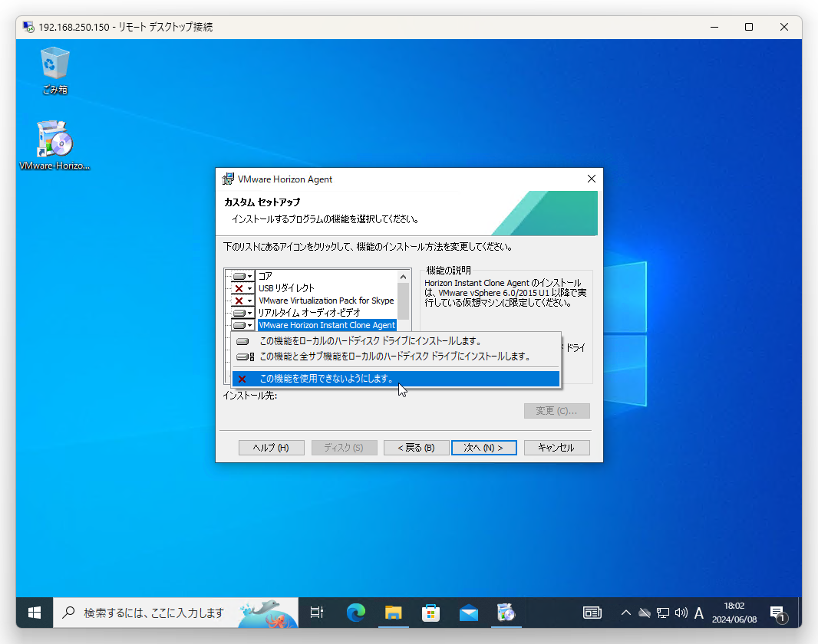Open File Explorer from the taskbar
This screenshot has height=644, width=818.
[x=394, y=613]
